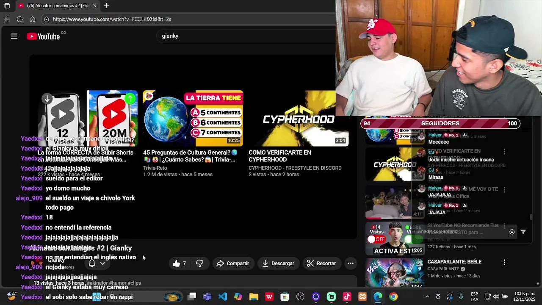Launch TikTok Live Studio taskbar icon
Screen dimensions: 542x305
(347, 297)
